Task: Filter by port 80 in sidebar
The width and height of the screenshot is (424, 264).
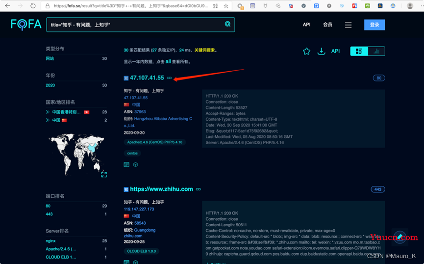Action: (x=48, y=206)
